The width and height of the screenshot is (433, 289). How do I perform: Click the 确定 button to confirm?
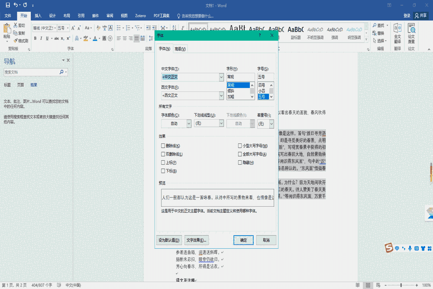click(x=243, y=240)
